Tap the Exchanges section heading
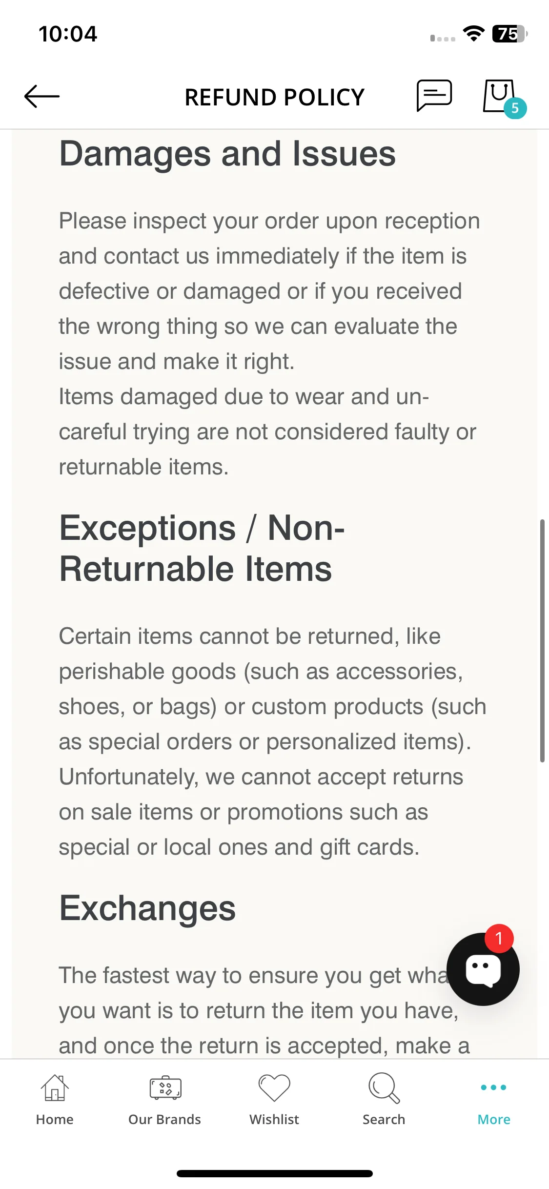Viewport: 549px width, 1189px height. [x=147, y=908]
